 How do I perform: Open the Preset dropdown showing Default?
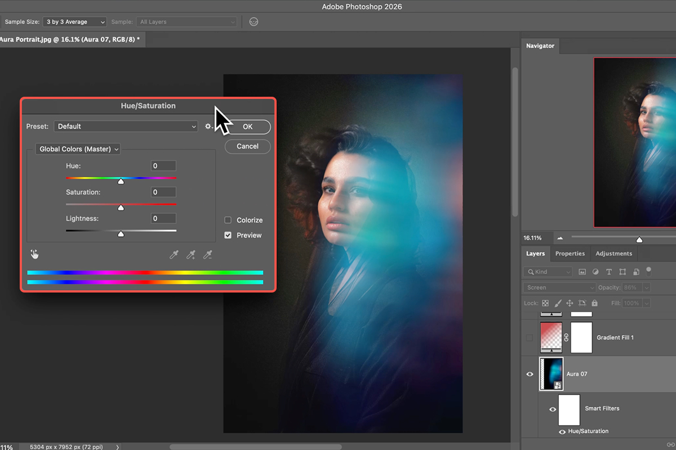[126, 127]
